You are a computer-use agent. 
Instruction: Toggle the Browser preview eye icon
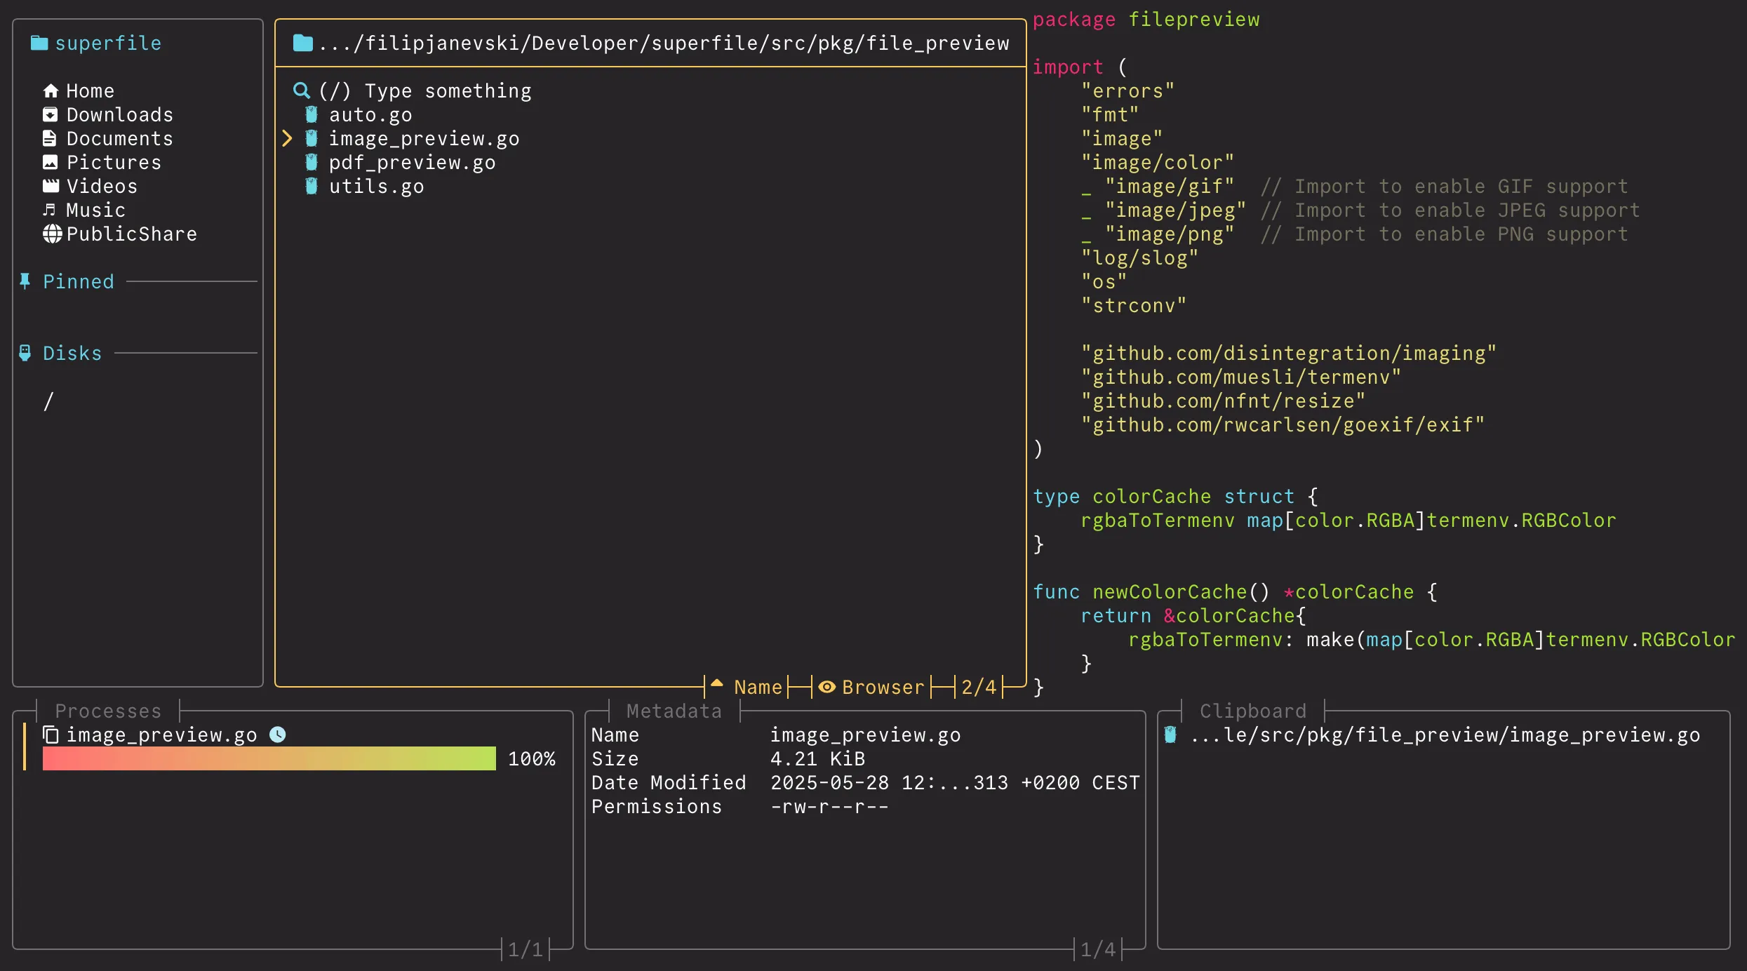826,687
